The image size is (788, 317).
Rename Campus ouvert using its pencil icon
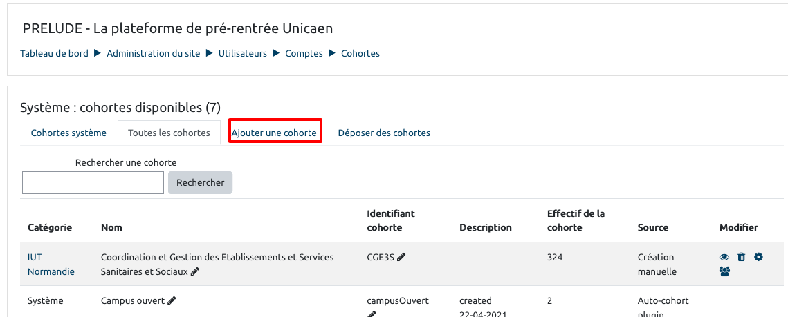point(172,300)
